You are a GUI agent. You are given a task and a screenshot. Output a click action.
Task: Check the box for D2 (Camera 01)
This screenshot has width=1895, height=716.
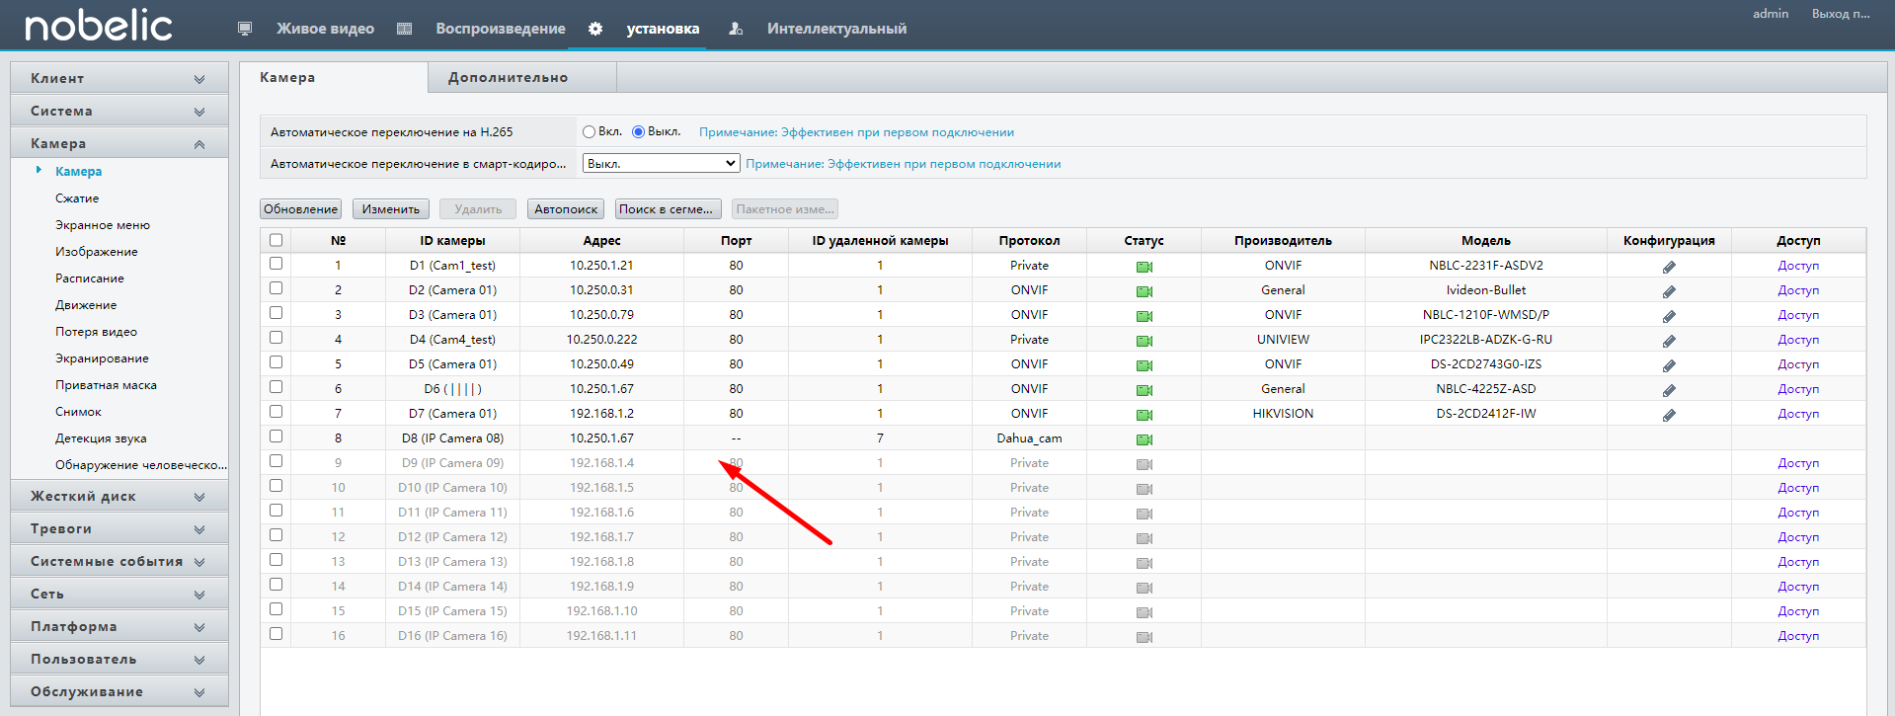(276, 288)
